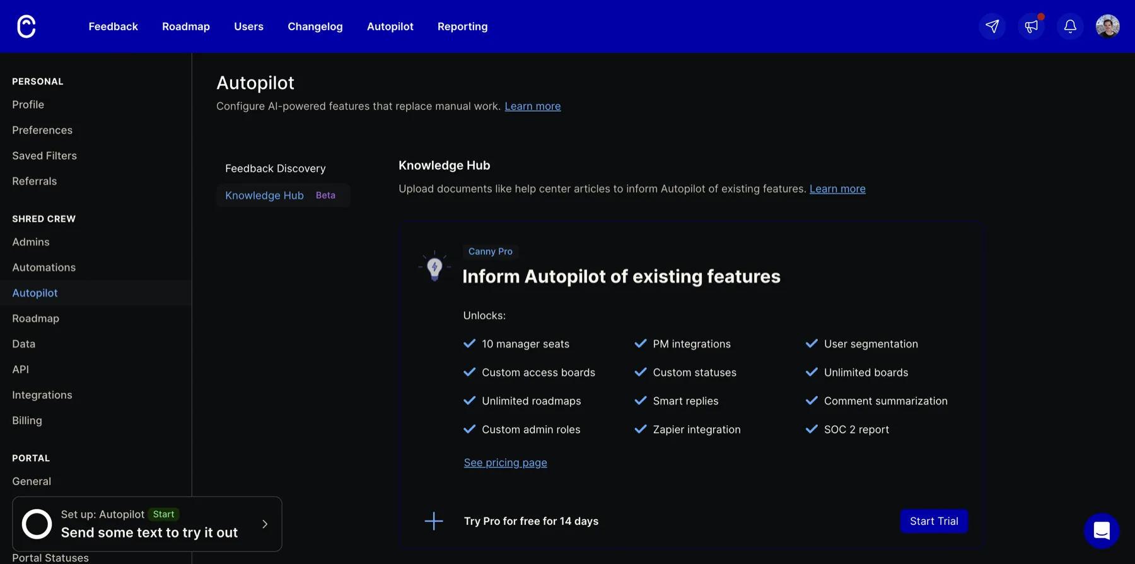Image resolution: width=1135 pixels, height=564 pixels.
Task: Click 'Unlimited boards' feature text
Action: pos(866,372)
